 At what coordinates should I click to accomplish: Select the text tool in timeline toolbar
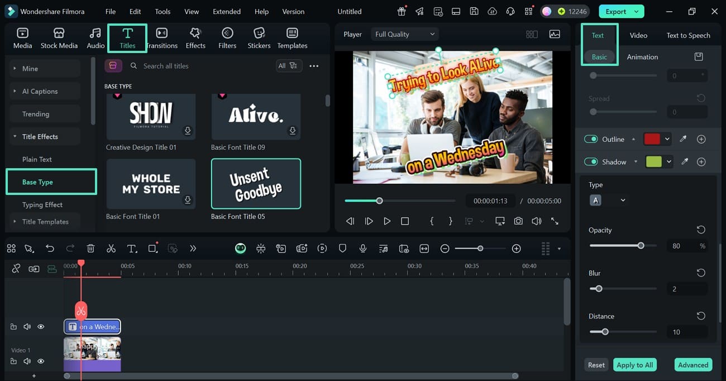tap(132, 249)
